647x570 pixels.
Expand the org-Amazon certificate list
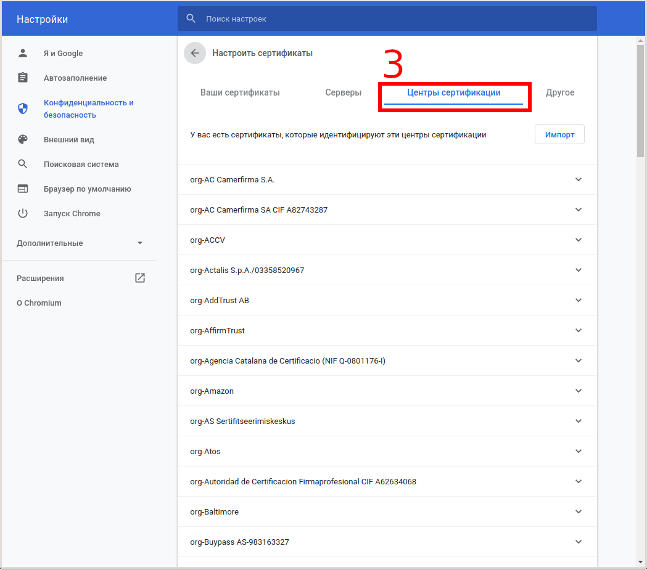click(x=578, y=391)
